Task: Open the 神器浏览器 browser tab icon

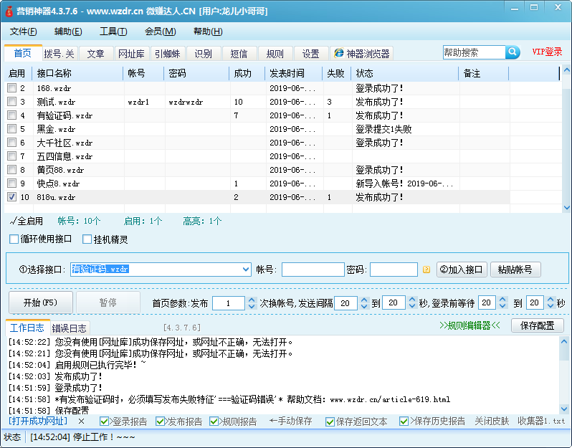Action: [338, 54]
